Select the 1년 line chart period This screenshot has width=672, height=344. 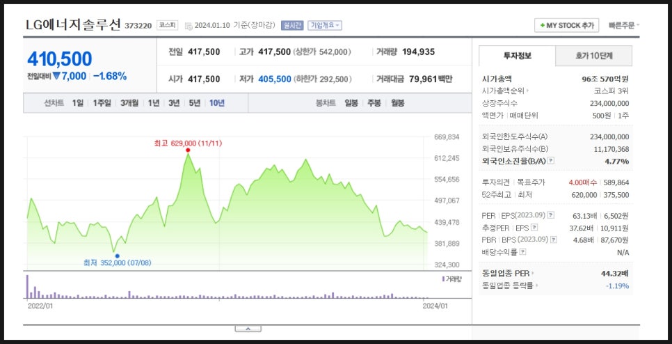click(154, 103)
